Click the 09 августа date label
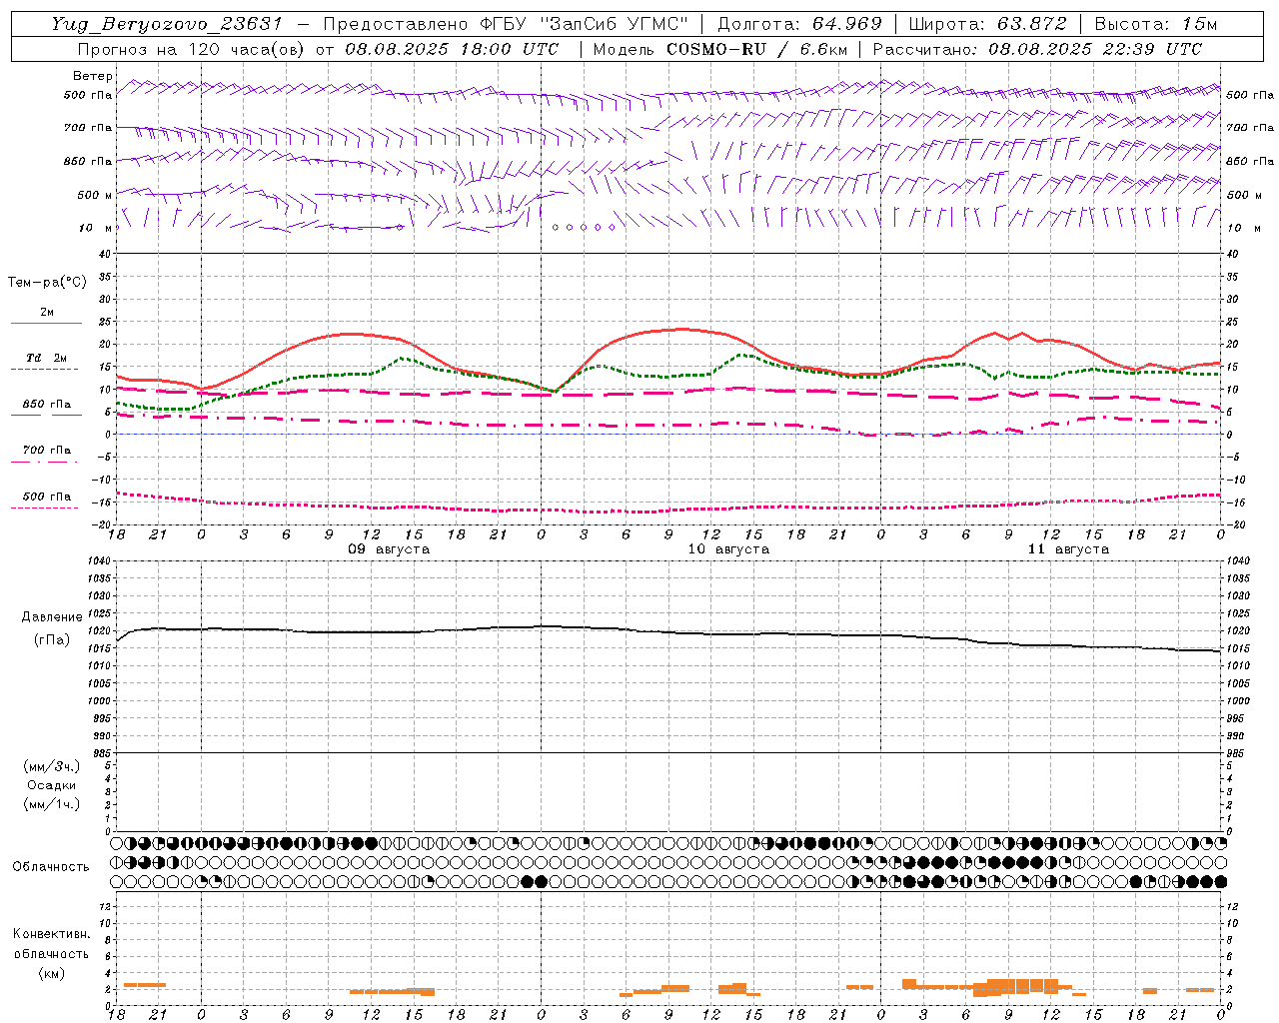This screenshot has height=1023, width=1279. tap(389, 549)
